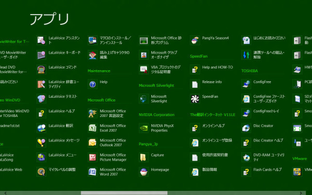Screen dimensions: 312x195
Task: Open Pangya Capture folder icon
Action: pyautogui.click(x=144, y=158)
